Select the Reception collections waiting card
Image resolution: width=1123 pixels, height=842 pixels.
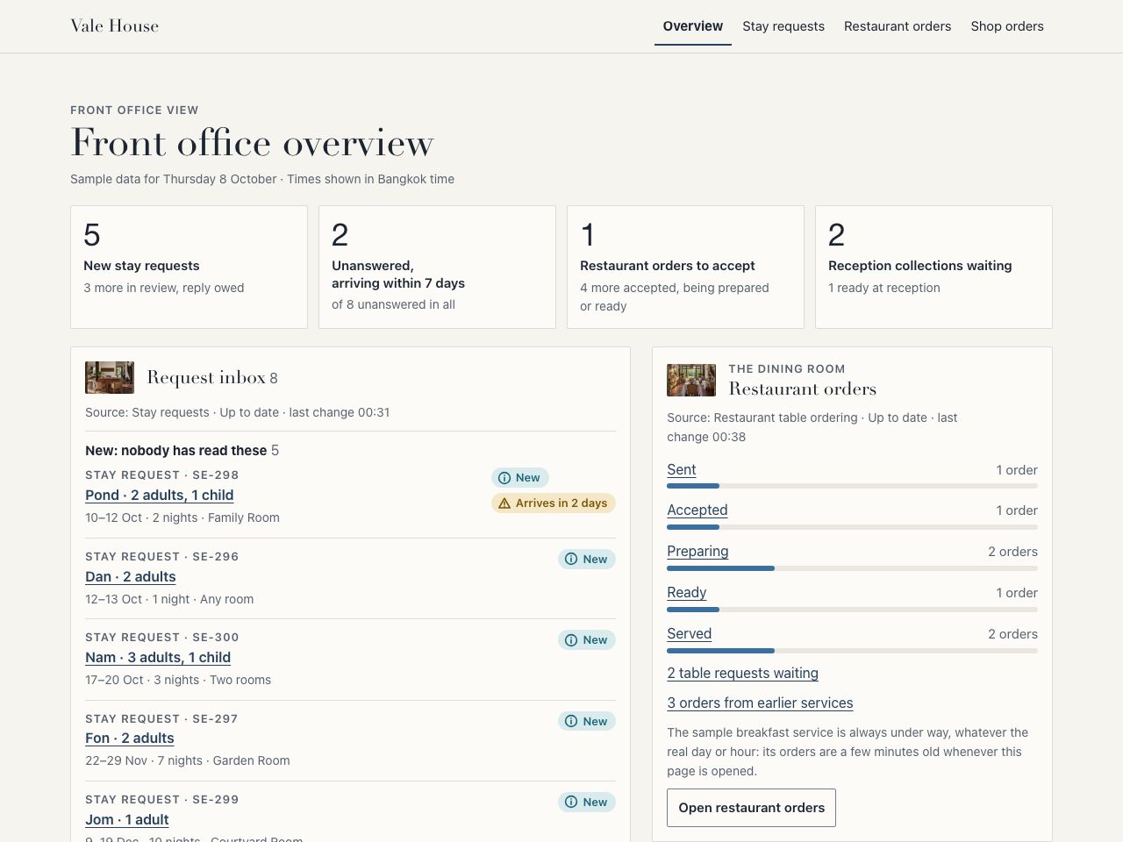pyautogui.click(x=933, y=267)
